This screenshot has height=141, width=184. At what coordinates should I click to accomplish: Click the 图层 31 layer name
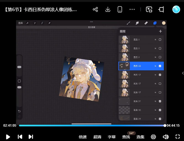[x=137, y=101]
